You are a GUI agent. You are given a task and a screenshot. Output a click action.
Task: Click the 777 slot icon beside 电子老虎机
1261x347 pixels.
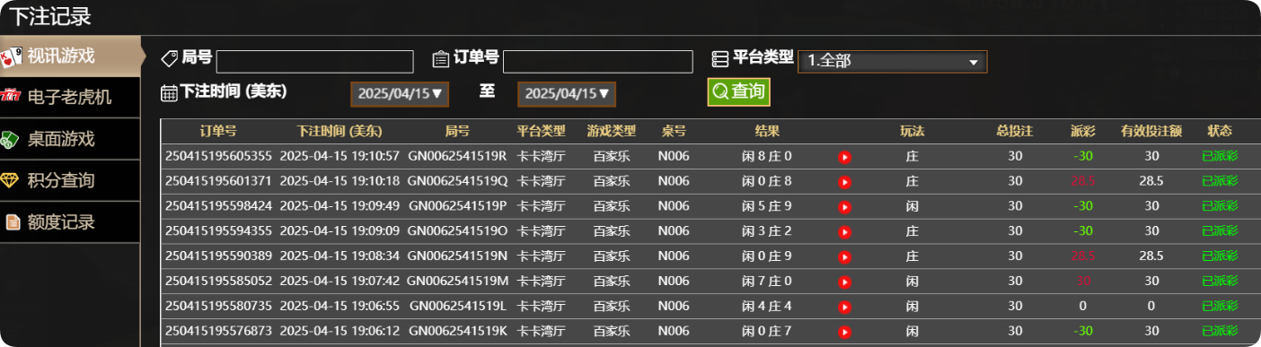tap(11, 96)
